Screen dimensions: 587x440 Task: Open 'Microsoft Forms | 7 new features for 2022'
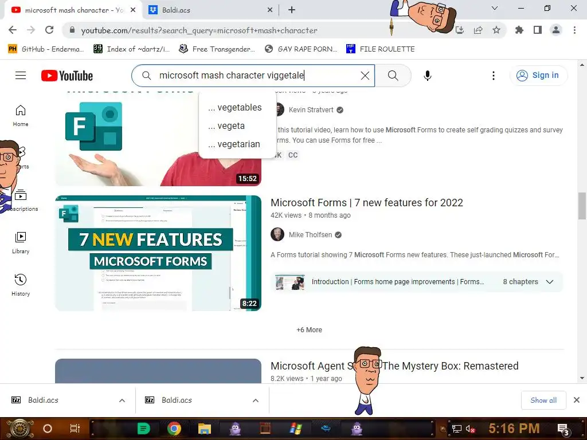366,202
